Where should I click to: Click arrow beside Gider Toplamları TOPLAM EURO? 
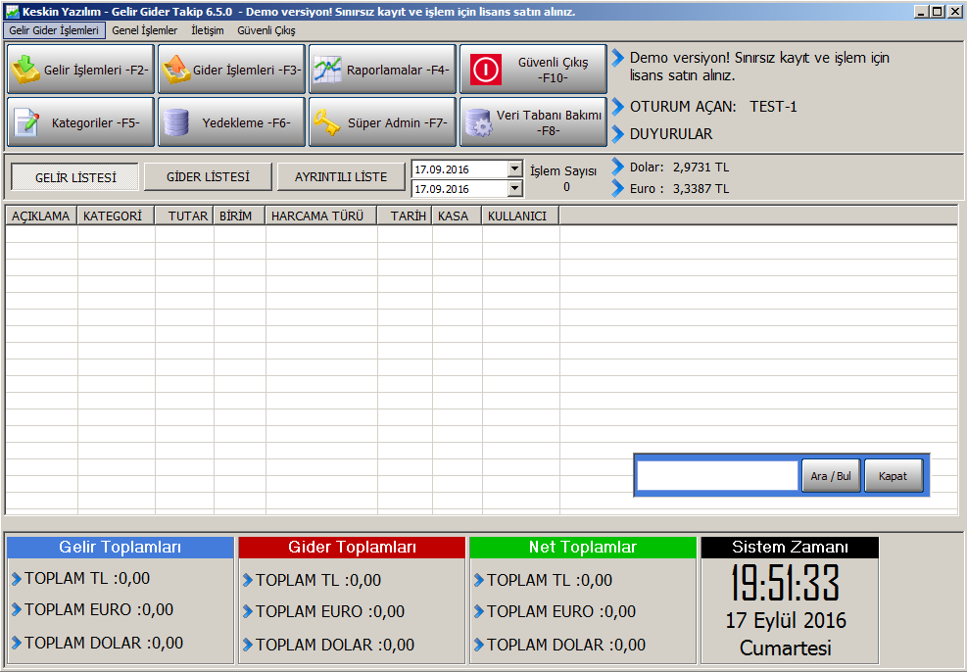(248, 611)
